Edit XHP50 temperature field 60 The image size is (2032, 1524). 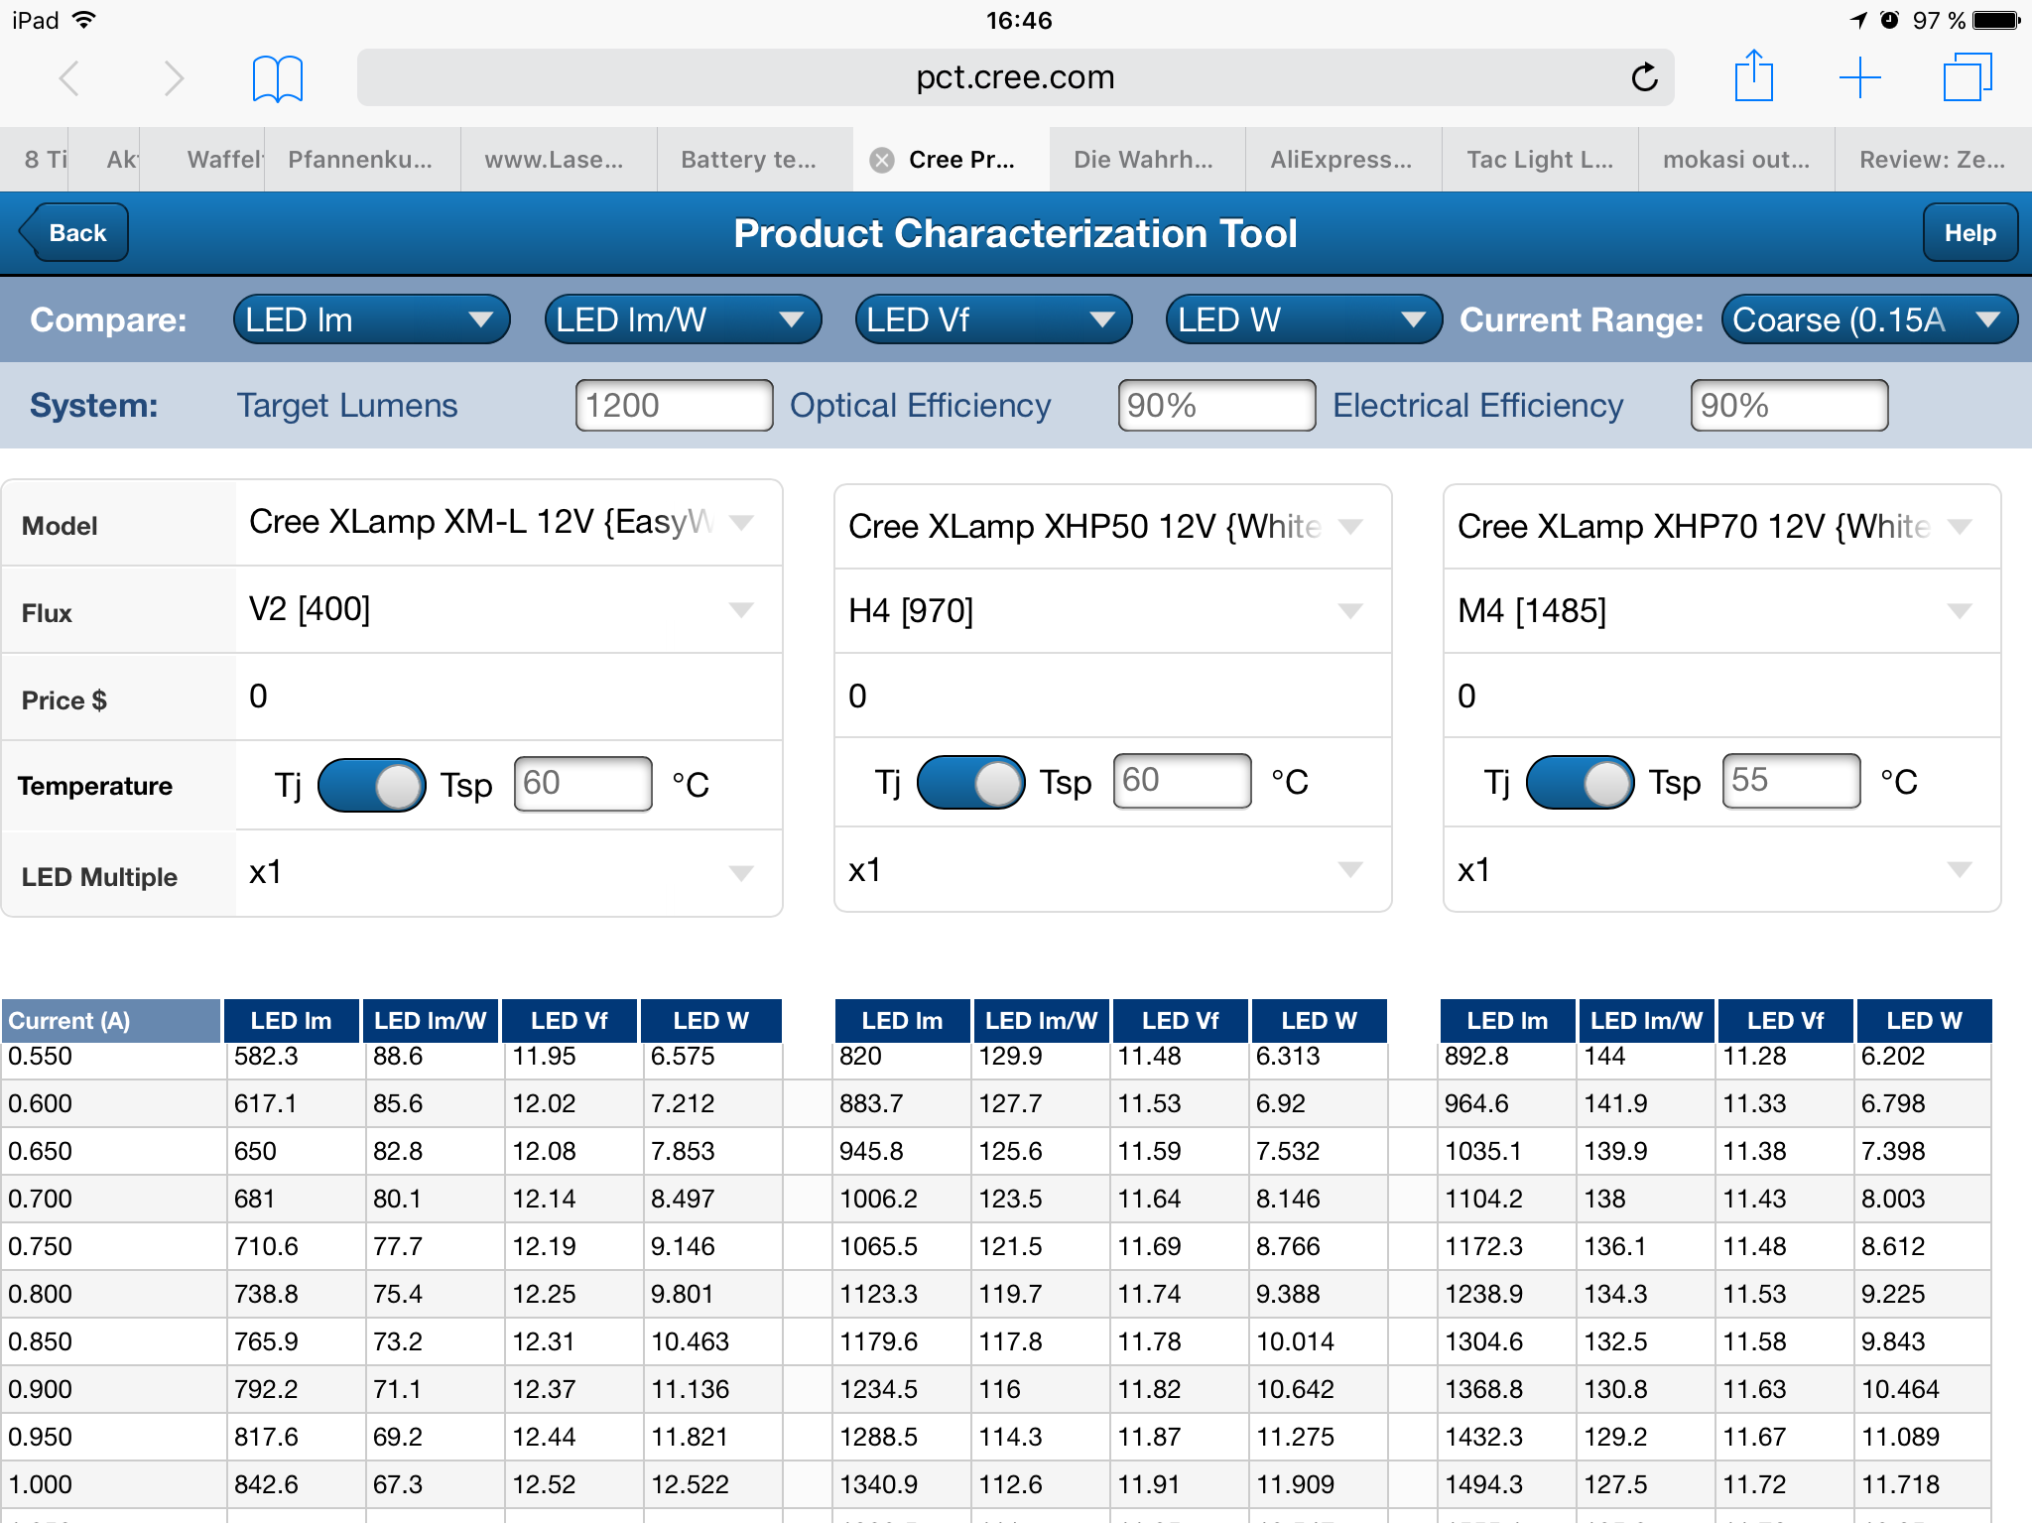click(1182, 781)
